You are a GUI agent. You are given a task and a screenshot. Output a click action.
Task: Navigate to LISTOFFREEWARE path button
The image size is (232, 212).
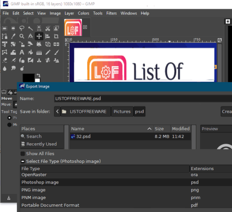tap(86, 112)
